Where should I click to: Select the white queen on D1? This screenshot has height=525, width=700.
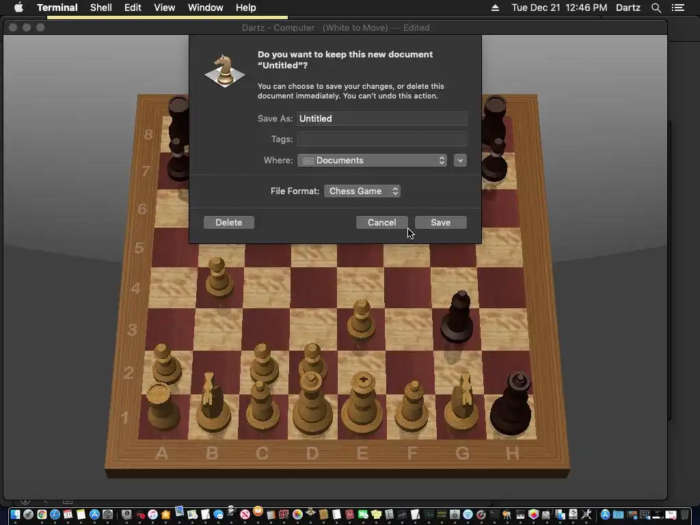click(x=312, y=403)
